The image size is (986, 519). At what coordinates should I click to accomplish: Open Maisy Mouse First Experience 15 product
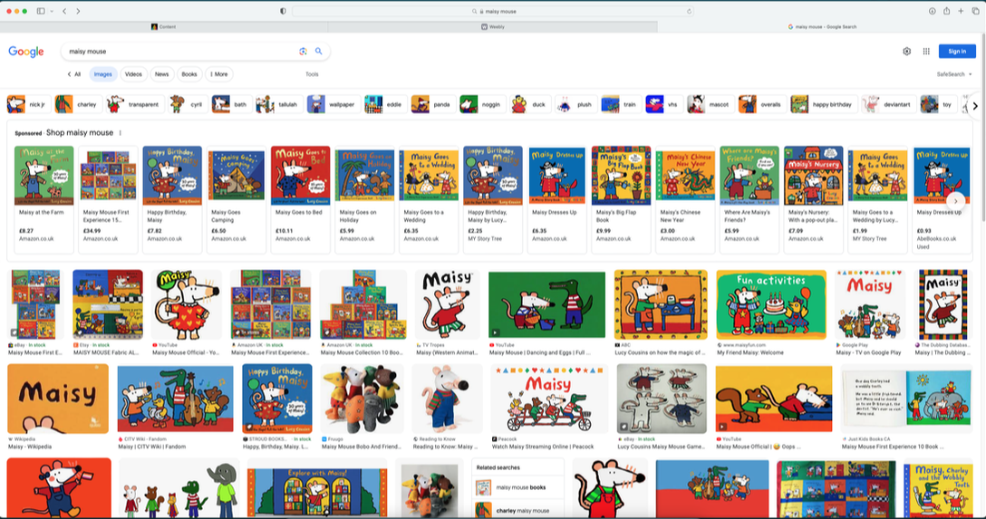tap(108, 199)
